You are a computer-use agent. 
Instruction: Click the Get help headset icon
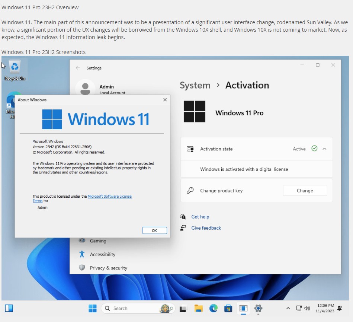[183, 217]
